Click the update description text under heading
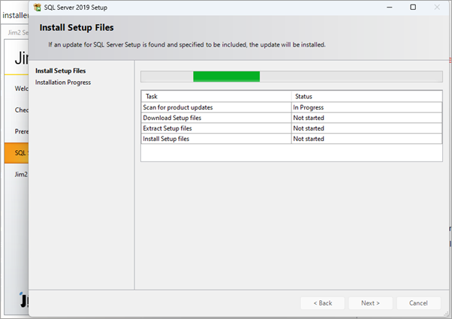This screenshot has width=452, height=319. tap(187, 45)
